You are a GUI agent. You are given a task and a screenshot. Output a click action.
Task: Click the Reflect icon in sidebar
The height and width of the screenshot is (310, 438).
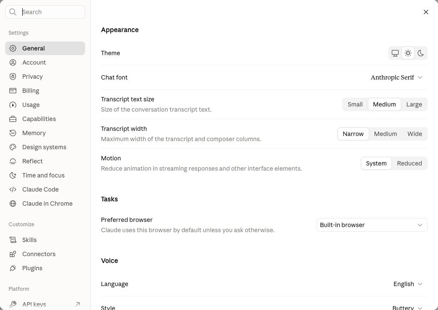[13, 161]
